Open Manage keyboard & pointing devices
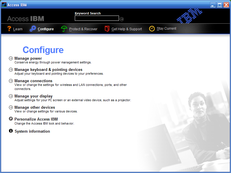This screenshot has height=173, width=231. [48, 69]
